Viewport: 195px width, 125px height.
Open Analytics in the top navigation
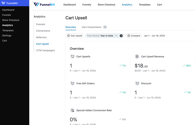[x=127, y=4]
